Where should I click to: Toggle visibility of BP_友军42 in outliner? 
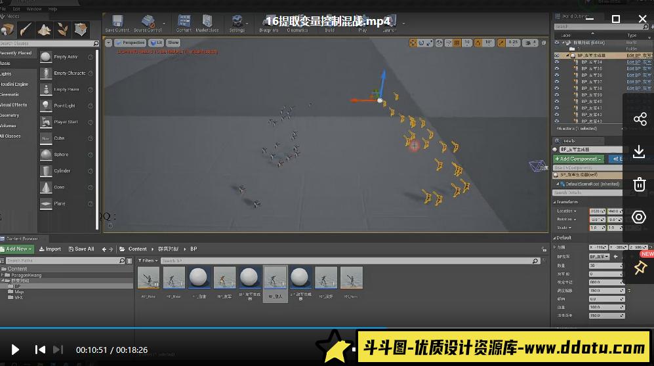tap(557, 115)
